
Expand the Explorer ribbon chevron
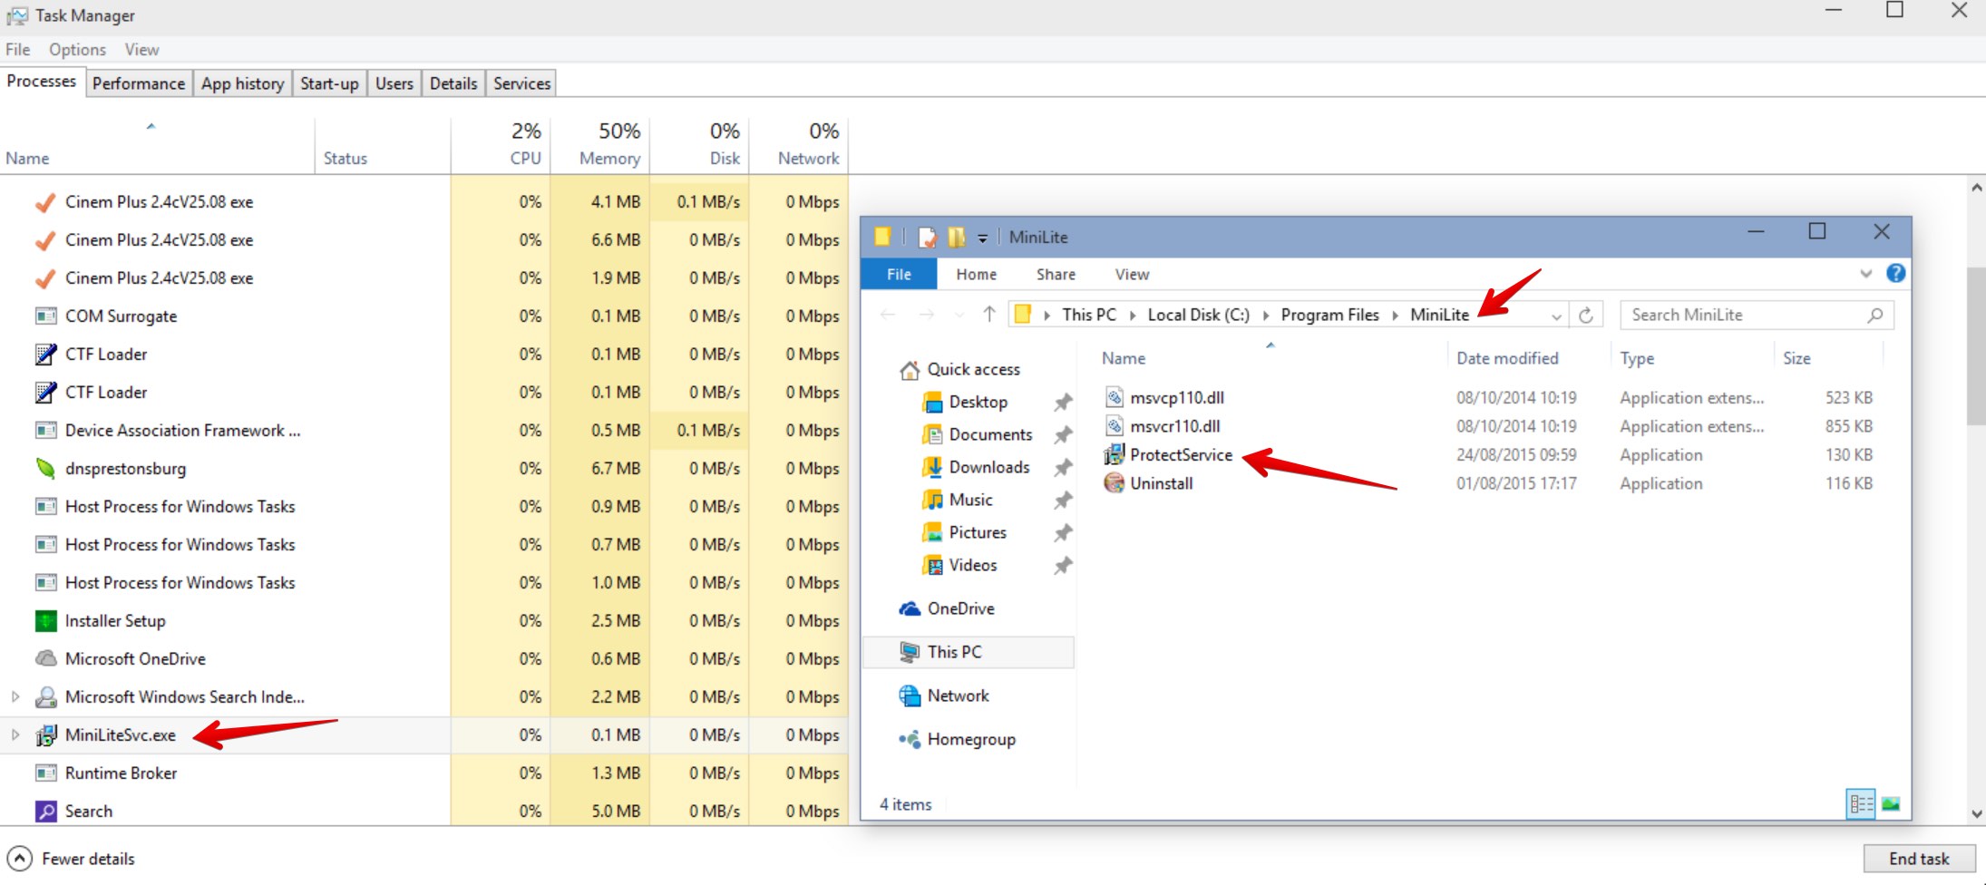[x=1865, y=274]
